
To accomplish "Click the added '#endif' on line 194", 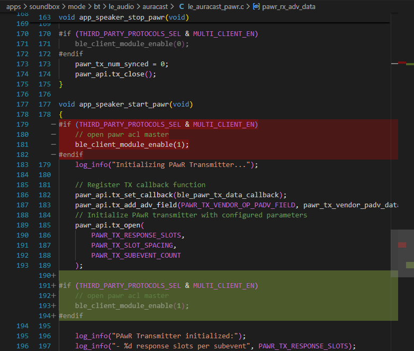I will 71,316.
